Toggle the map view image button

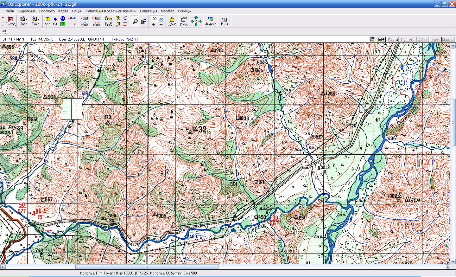click(x=372, y=39)
